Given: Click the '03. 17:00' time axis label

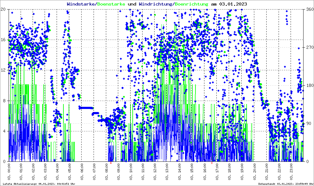Looking at the screenshot, I should (217, 172).
